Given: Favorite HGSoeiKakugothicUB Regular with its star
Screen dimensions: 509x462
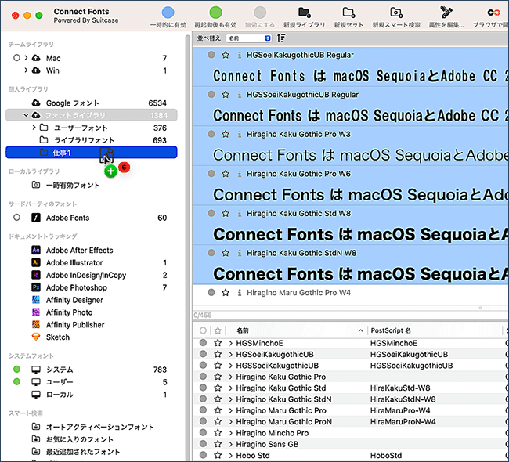Looking at the screenshot, I should [x=226, y=55].
